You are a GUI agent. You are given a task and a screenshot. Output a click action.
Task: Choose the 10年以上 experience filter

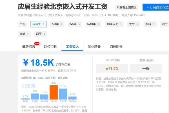(114, 24)
